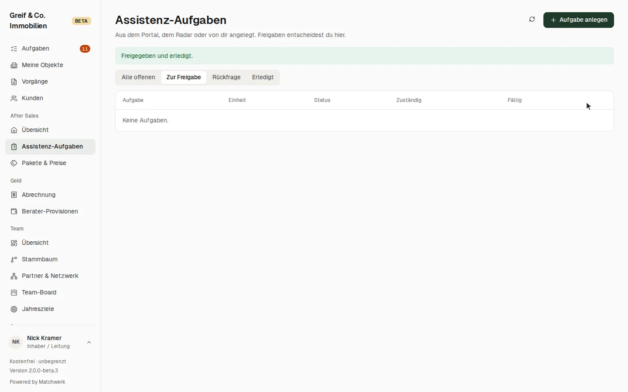Go to Abrechnung page
The width and height of the screenshot is (628, 392).
click(x=50, y=195)
